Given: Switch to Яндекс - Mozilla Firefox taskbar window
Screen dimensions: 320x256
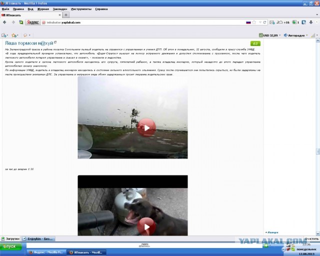Looking at the screenshot, I should coord(46,252).
